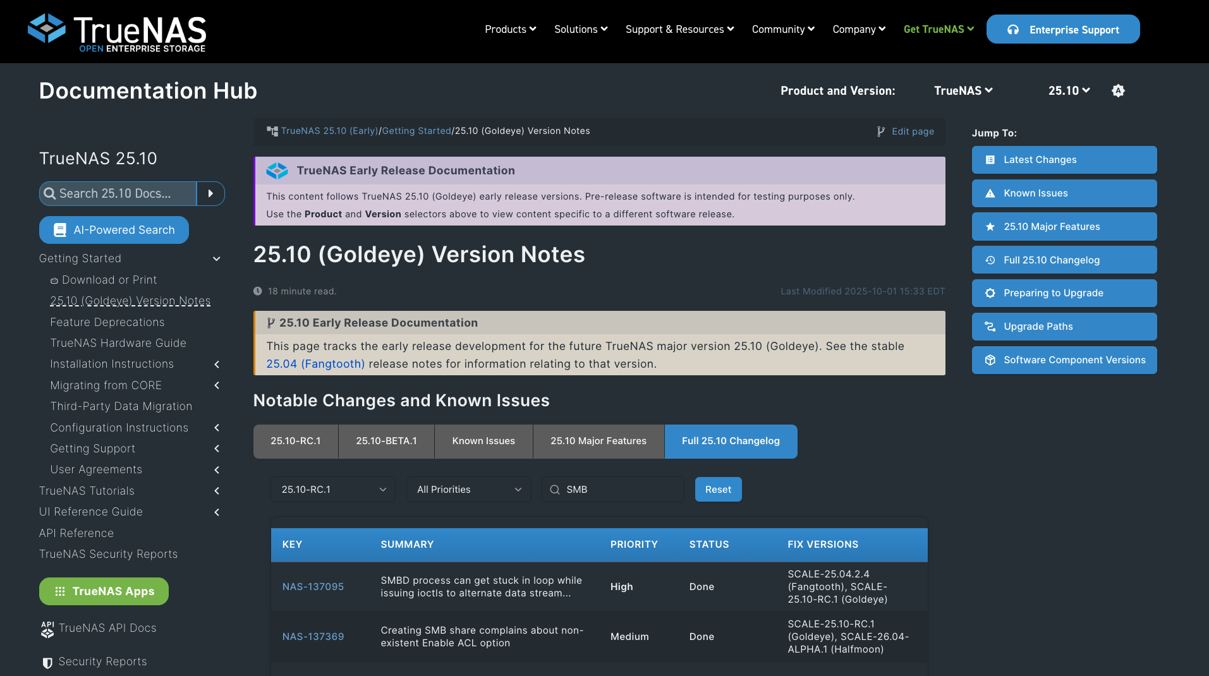1209x676 pixels.
Task: Click the Security Reports shield icon
Action: 47,663
